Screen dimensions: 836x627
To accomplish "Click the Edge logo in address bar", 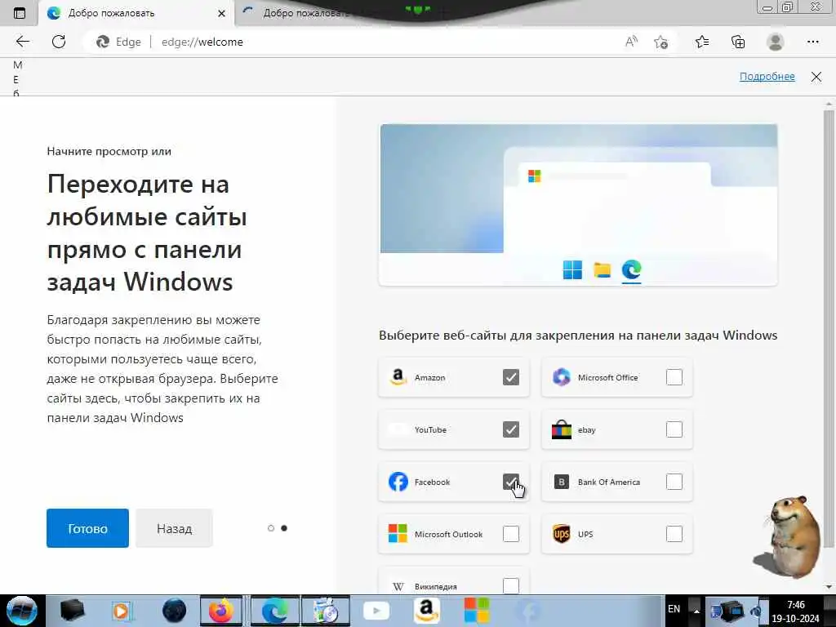I will (x=103, y=42).
